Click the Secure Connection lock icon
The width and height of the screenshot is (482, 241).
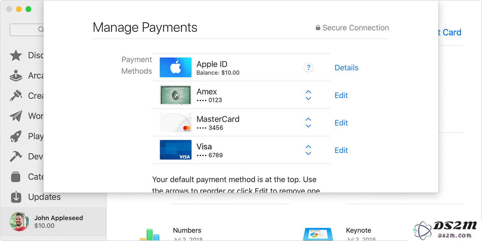point(318,28)
